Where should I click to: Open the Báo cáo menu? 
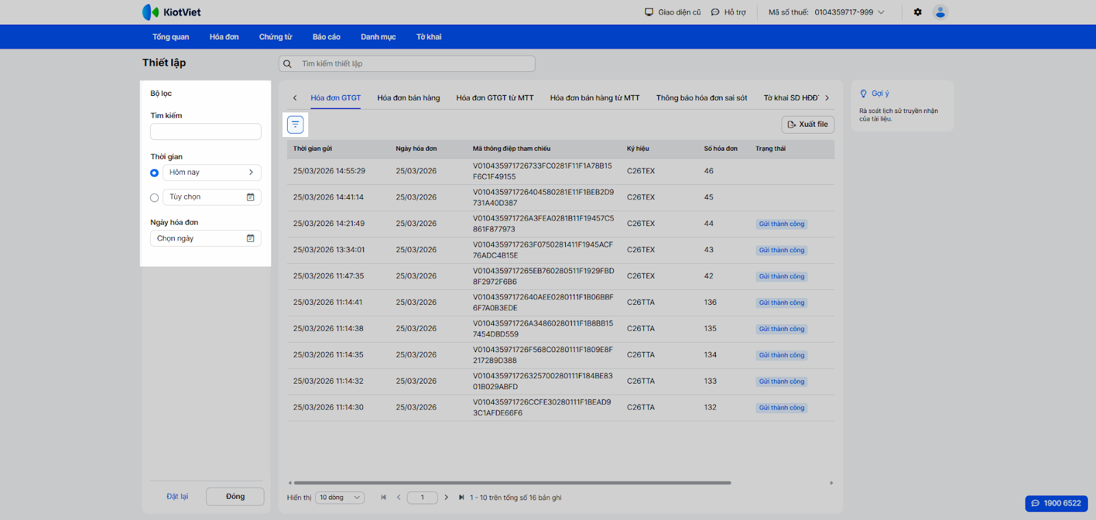click(326, 37)
